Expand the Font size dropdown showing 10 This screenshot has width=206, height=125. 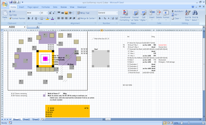click(x=47, y=13)
